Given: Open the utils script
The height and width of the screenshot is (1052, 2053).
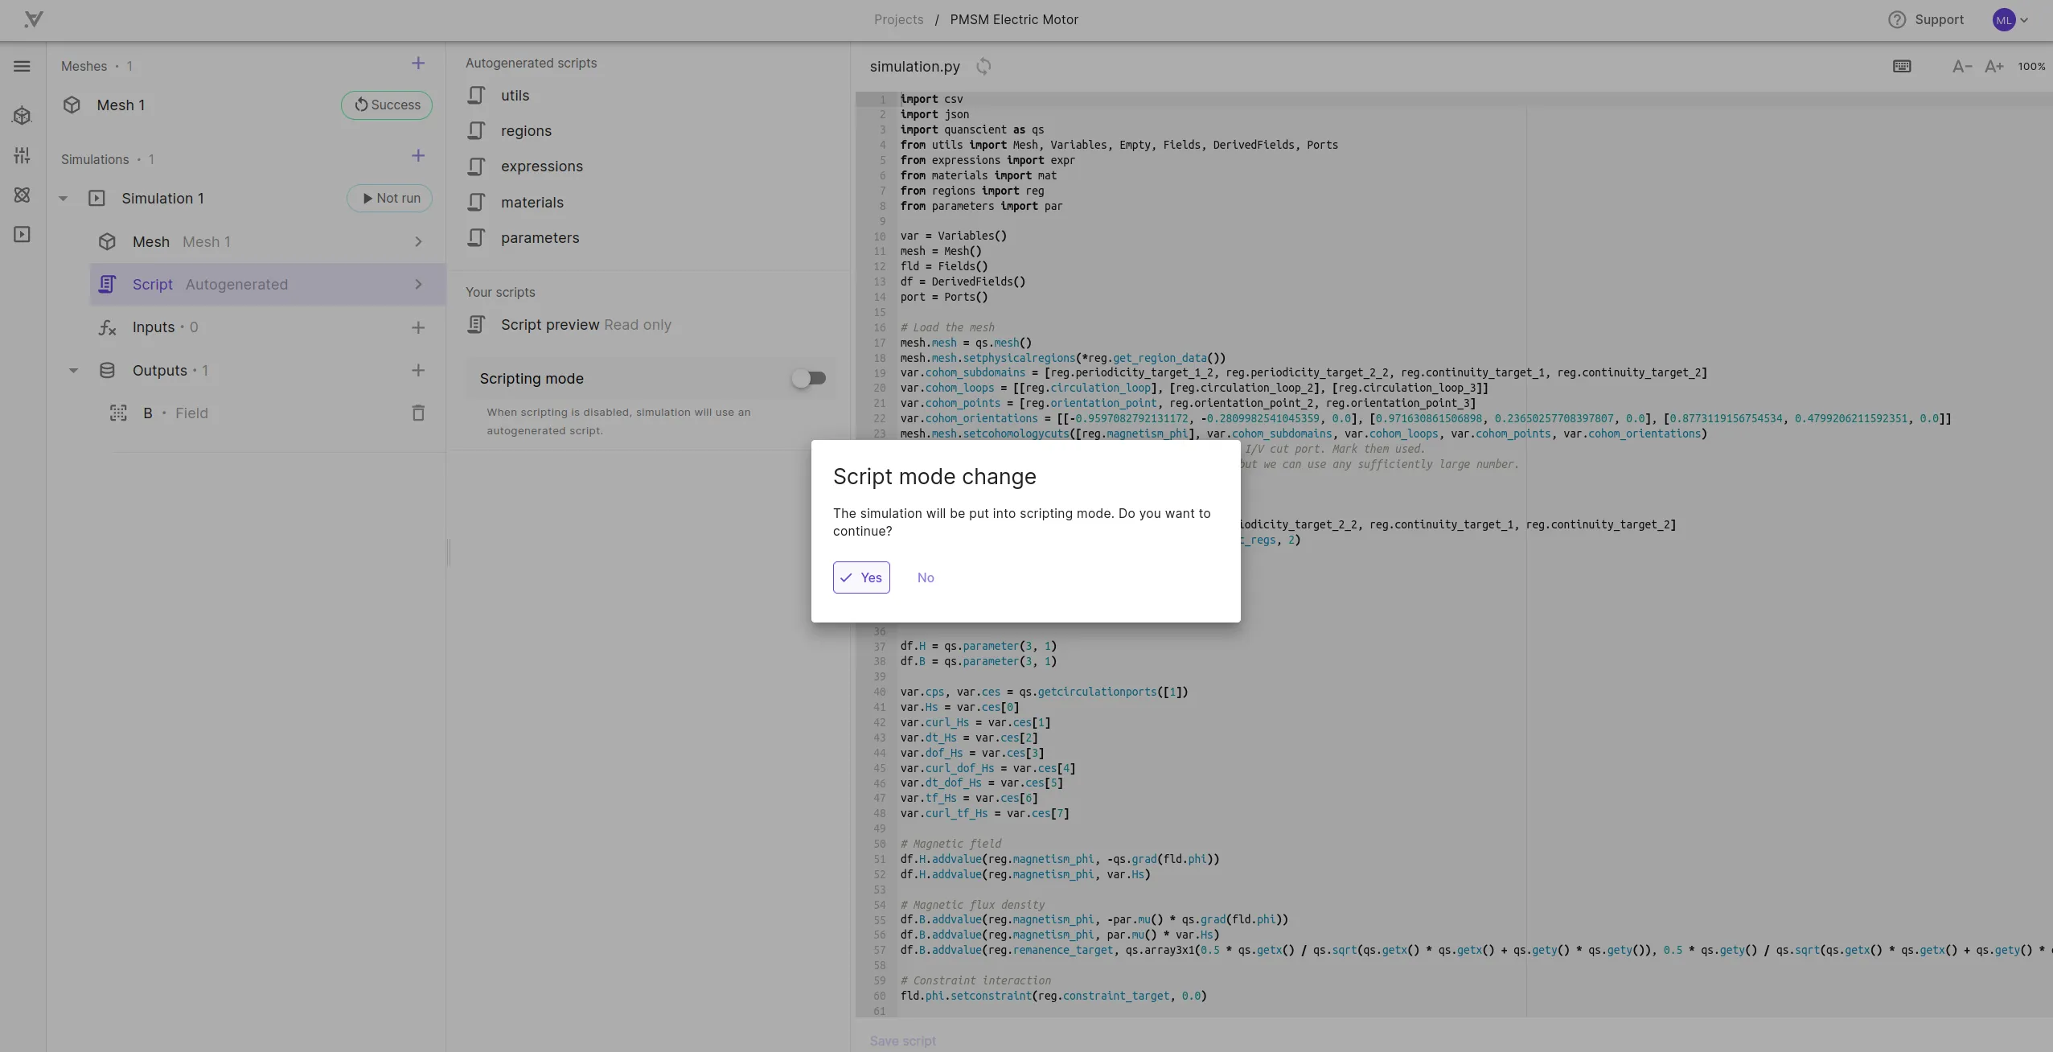Looking at the screenshot, I should coord(515,96).
